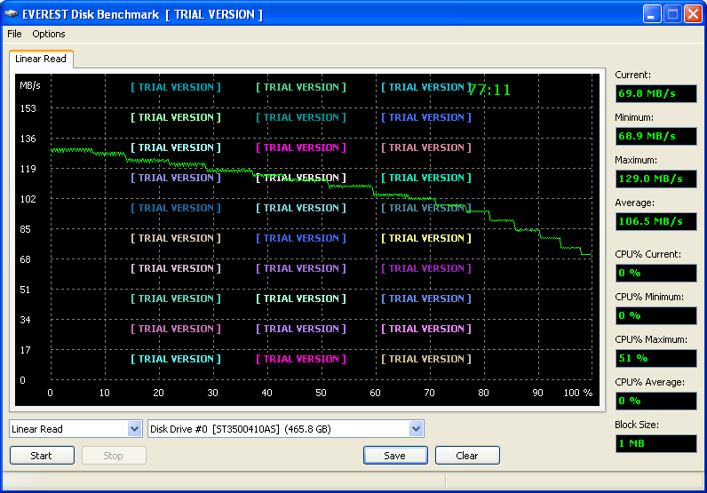Open the File menu
This screenshot has height=493, width=707.
(x=14, y=34)
